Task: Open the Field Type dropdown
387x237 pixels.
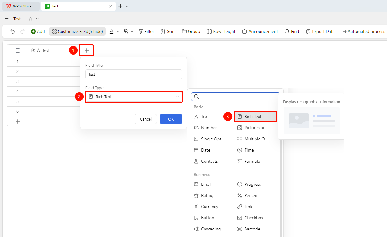Action: 134,97
